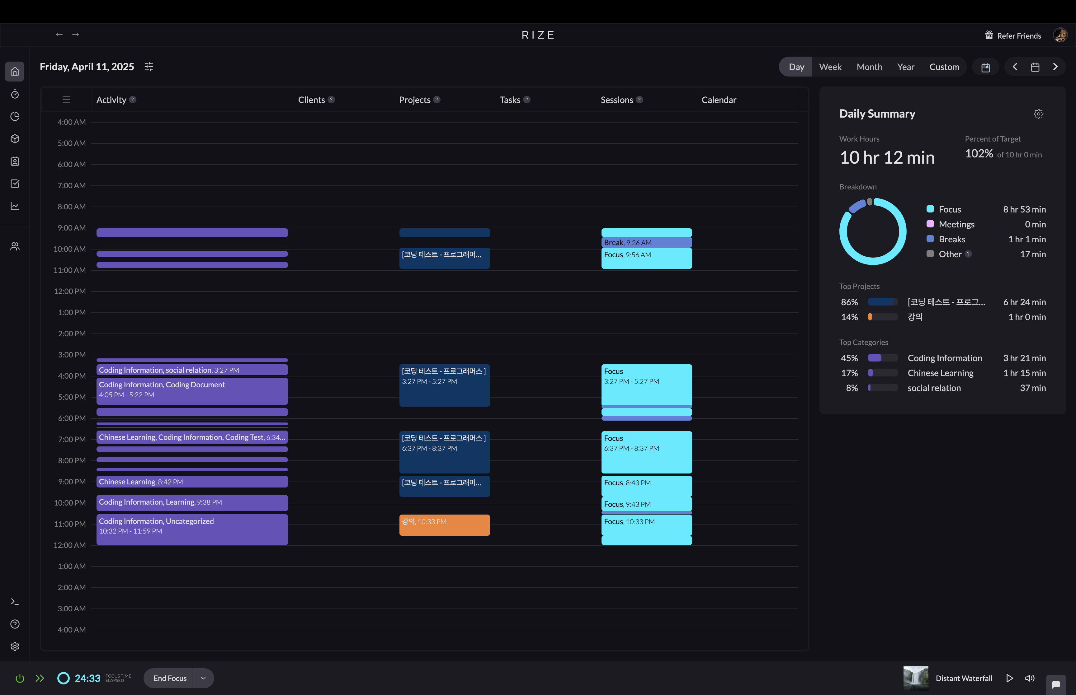Open the terminal command prompt icon

pyautogui.click(x=15, y=602)
